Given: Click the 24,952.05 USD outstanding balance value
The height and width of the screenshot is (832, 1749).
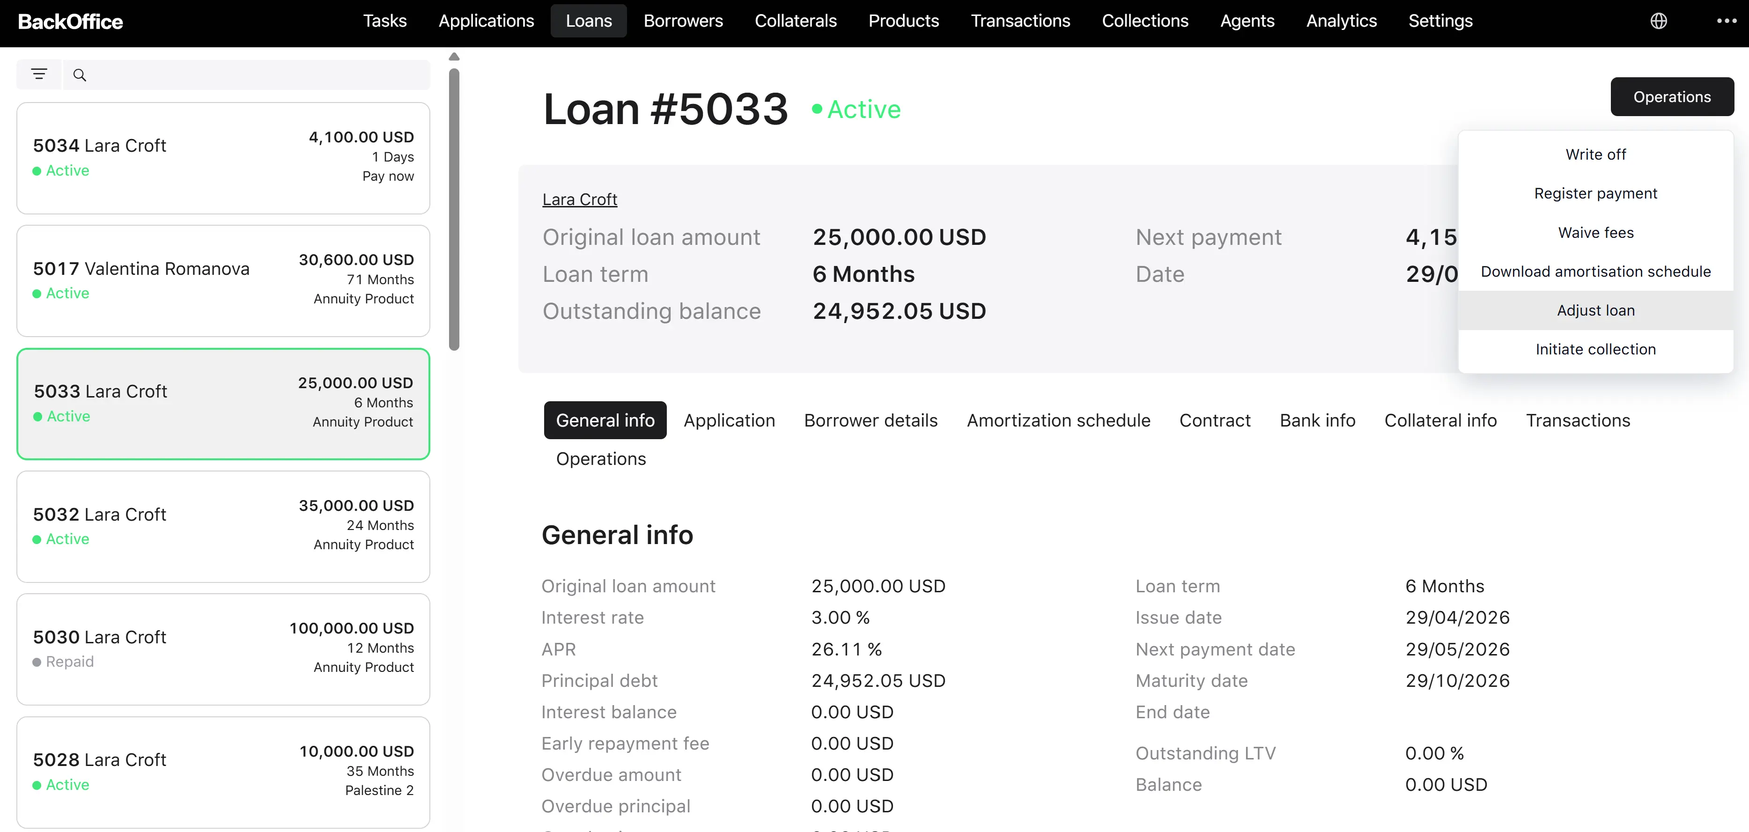Looking at the screenshot, I should point(899,311).
